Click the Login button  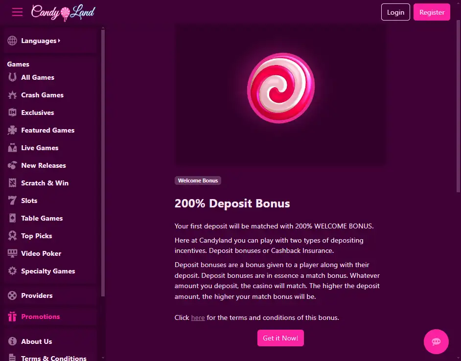pos(395,12)
